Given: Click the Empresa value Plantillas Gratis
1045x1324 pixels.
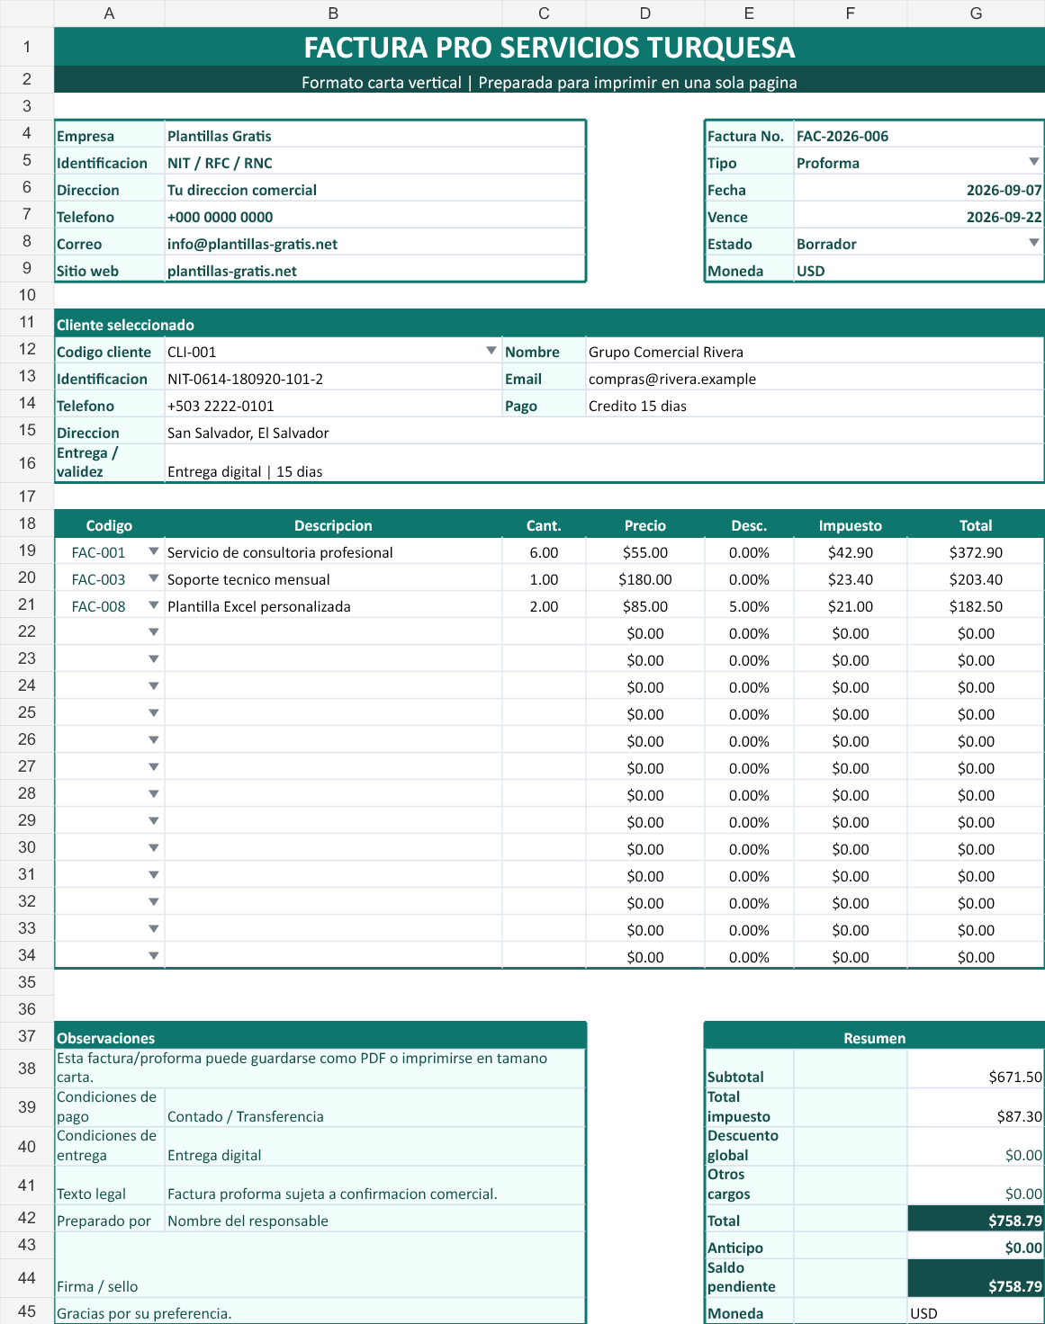Looking at the screenshot, I should click(x=374, y=136).
